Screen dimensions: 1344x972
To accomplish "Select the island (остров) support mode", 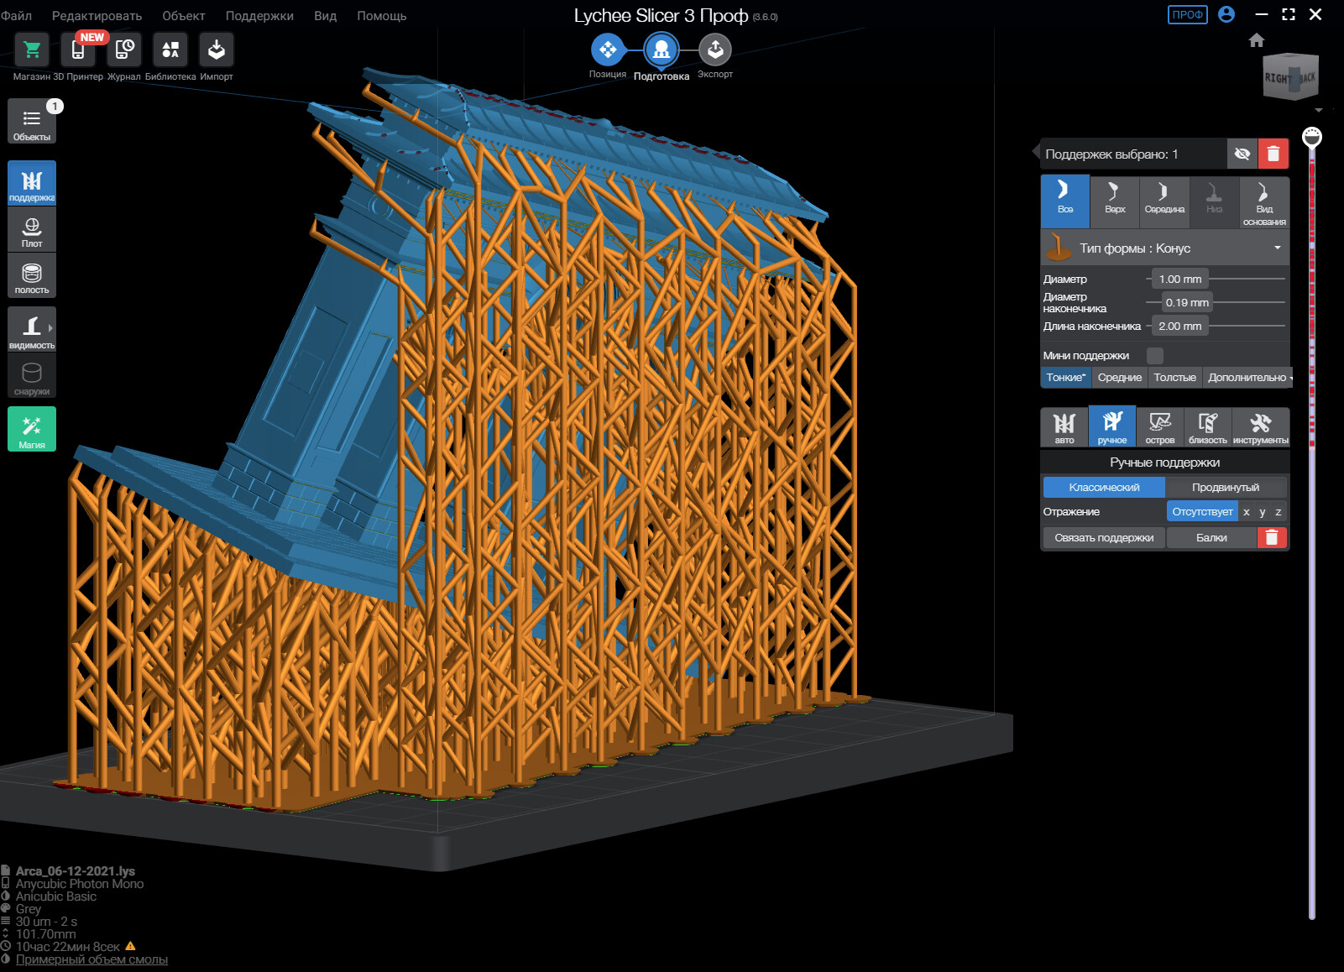I will tap(1160, 427).
